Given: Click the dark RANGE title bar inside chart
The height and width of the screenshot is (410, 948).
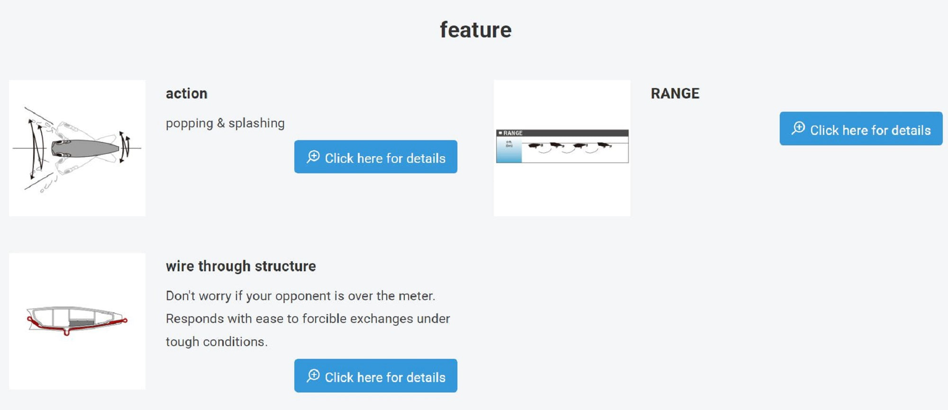Looking at the screenshot, I should point(562,133).
